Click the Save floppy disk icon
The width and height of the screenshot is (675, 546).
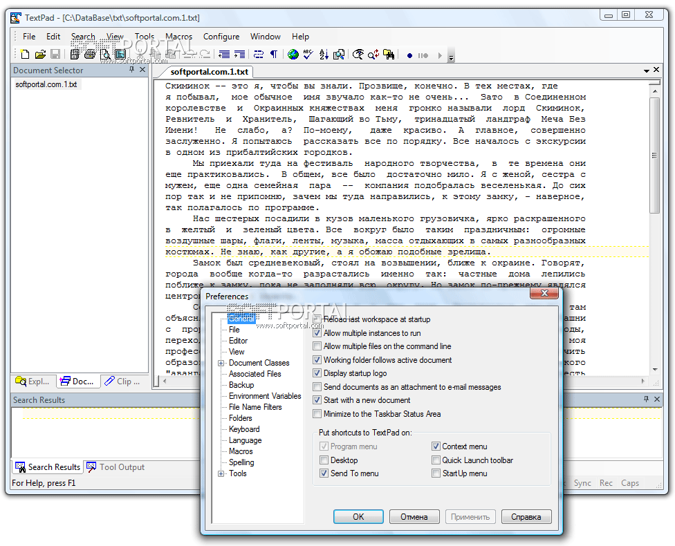pos(55,55)
